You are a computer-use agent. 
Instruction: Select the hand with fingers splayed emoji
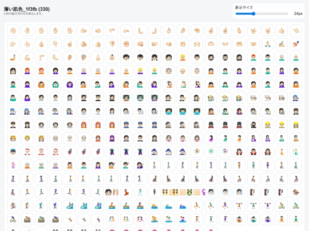[x=41, y=30]
